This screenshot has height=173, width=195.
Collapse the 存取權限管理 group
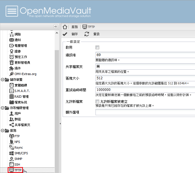pyautogui.click(x=3, y=108)
